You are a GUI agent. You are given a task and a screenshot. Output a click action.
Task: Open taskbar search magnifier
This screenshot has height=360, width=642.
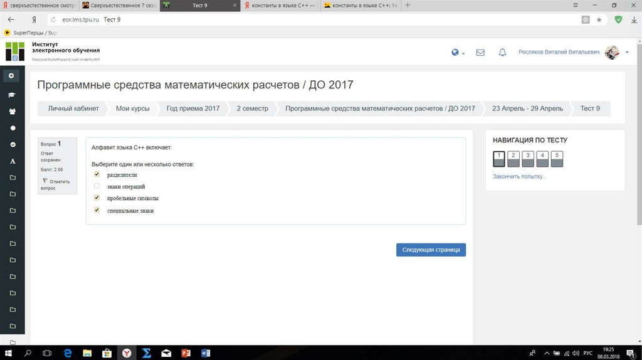[x=28, y=353]
